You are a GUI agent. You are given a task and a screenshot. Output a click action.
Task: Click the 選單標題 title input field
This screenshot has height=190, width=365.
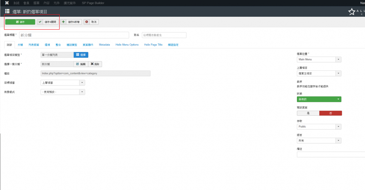(74, 35)
